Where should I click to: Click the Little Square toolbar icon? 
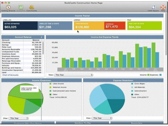[153, 7]
